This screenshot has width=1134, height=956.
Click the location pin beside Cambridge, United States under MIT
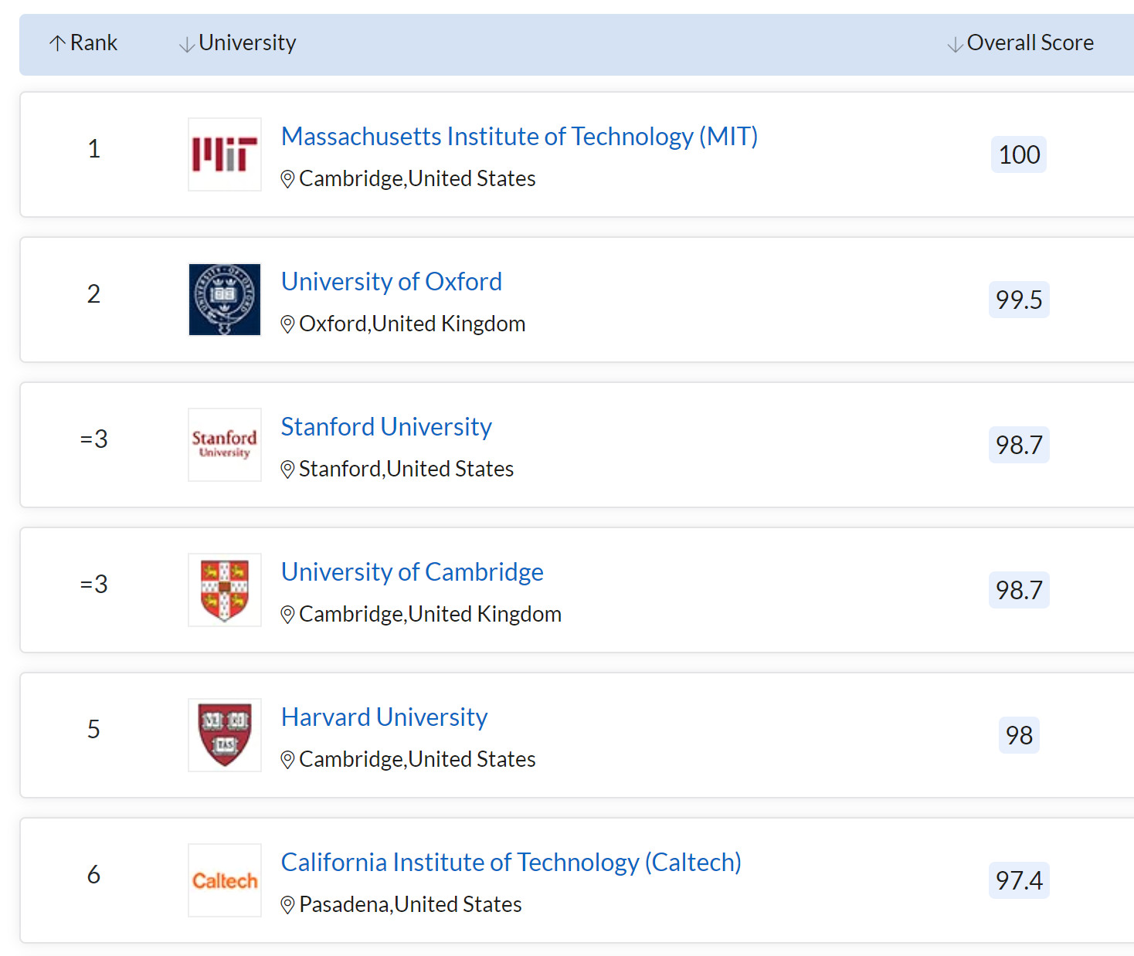287,179
